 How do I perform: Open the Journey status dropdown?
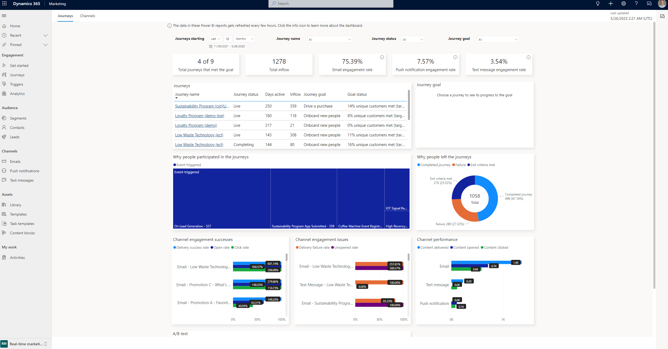(x=413, y=39)
